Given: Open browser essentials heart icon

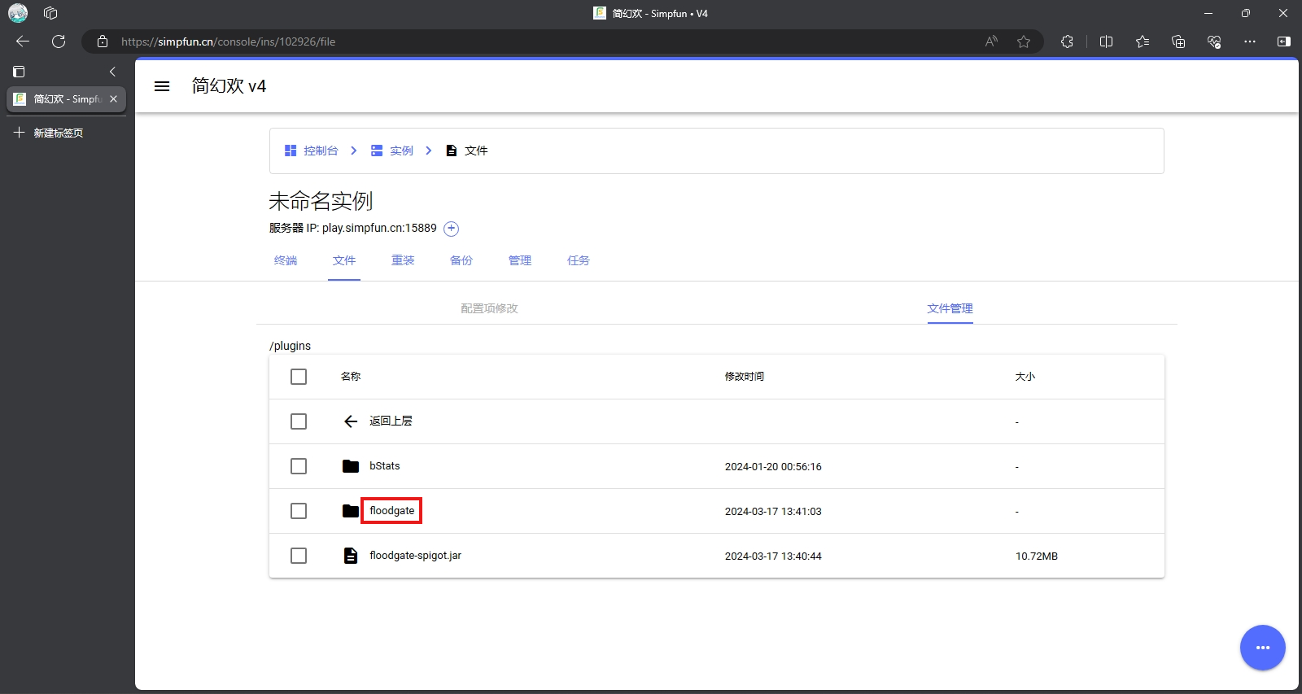Looking at the screenshot, I should 1214,41.
